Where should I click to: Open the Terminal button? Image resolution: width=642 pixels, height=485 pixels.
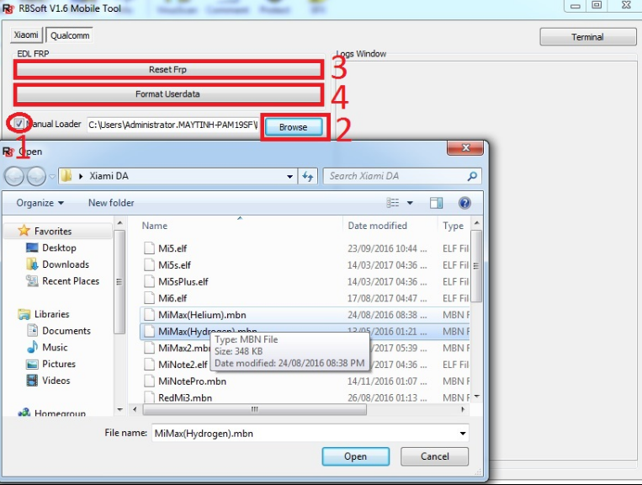[587, 37]
